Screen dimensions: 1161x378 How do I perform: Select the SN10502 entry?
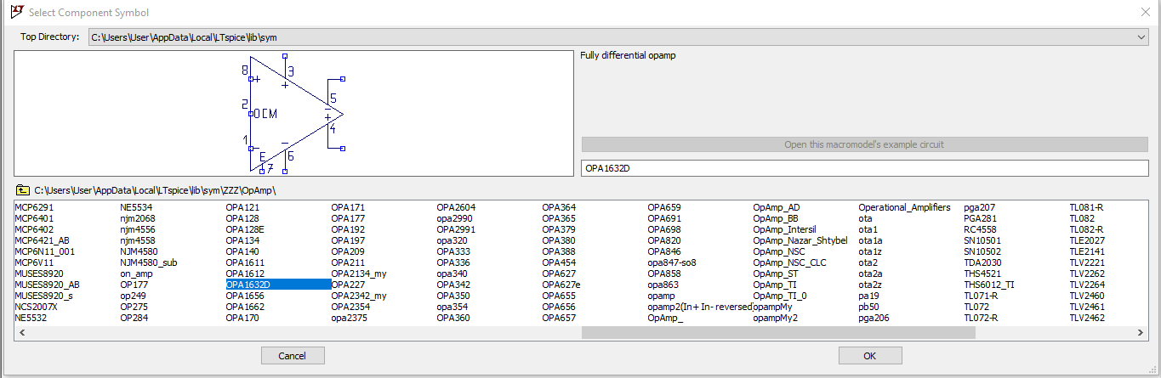(x=982, y=251)
